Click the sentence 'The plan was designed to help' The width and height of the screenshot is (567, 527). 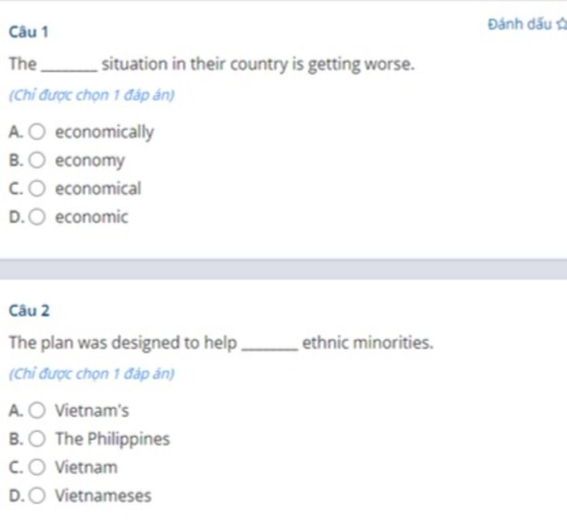pos(123,343)
